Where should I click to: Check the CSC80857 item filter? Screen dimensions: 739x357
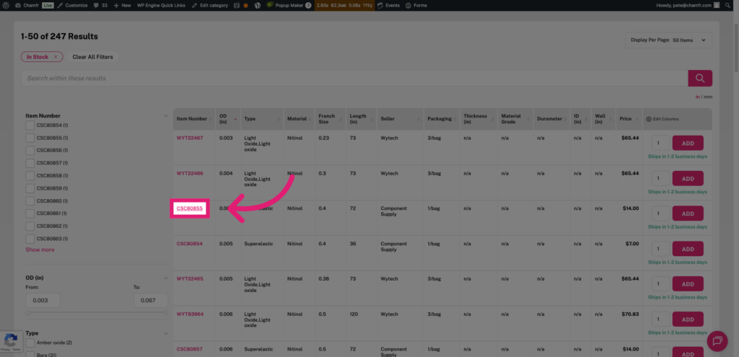30,163
